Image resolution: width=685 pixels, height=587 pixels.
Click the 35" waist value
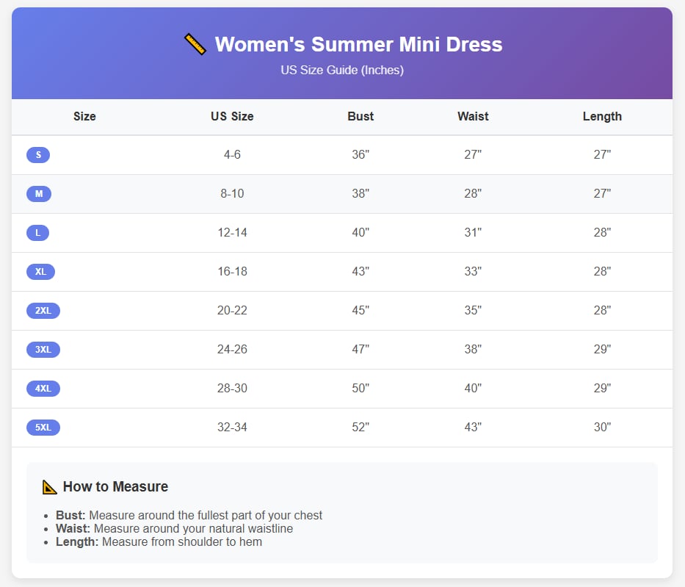(473, 310)
